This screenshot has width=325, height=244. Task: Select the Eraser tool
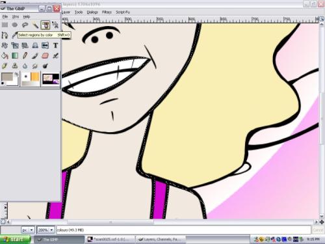point(45,56)
